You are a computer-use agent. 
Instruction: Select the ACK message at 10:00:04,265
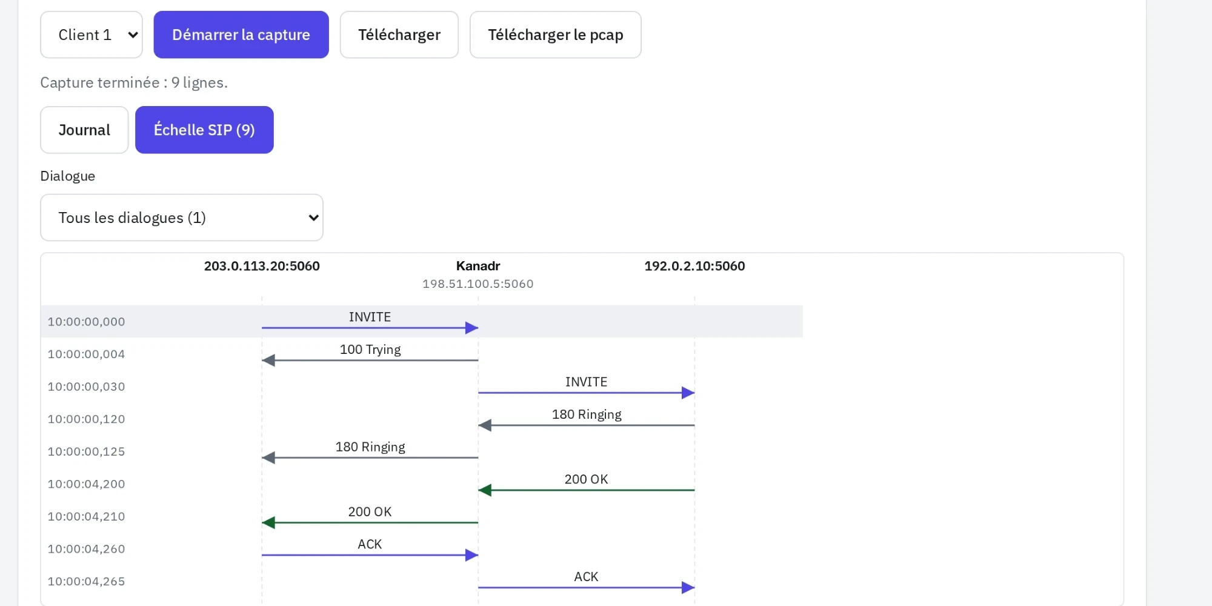(587, 581)
